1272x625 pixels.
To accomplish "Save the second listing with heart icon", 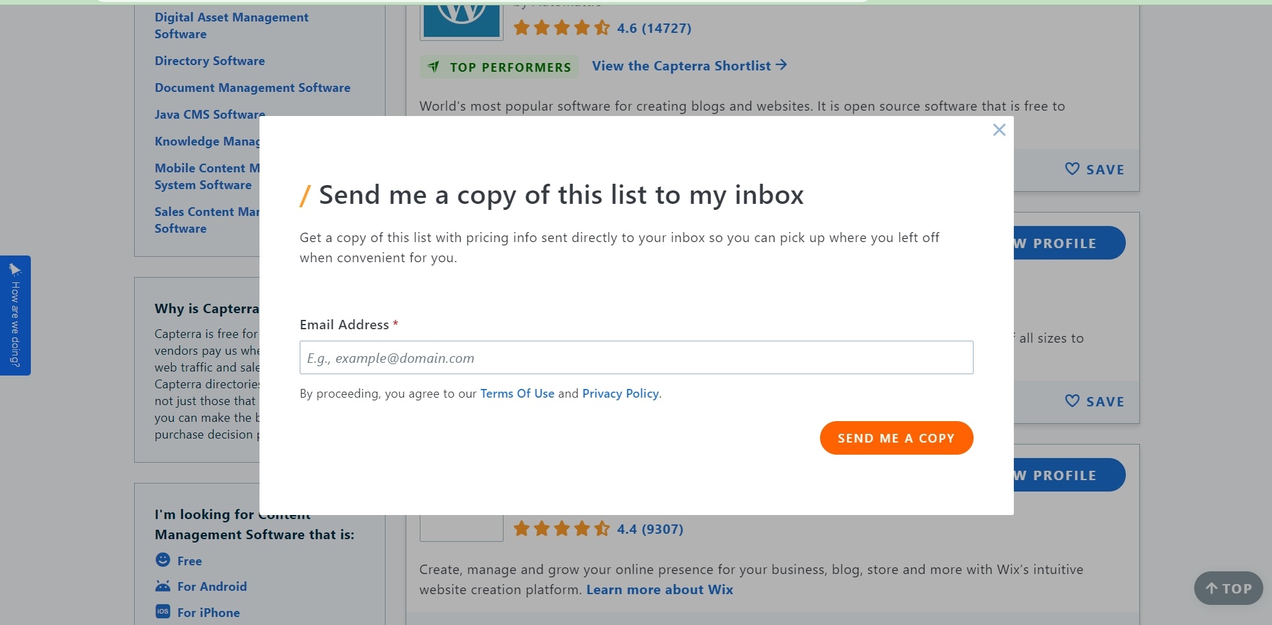I will (1094, 402).
